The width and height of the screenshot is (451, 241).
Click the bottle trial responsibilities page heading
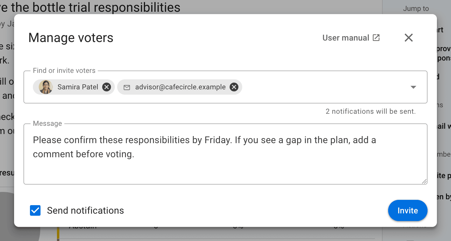[x=90, y=7]
